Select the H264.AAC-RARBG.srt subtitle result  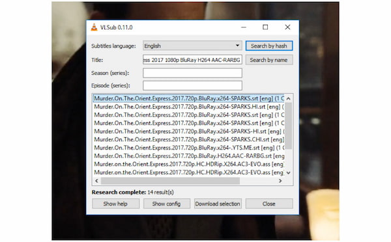pyautogui.click(x=189, y=156)
